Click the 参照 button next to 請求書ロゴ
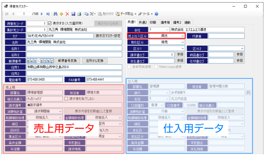The height and width of the screenshot is (156, 266). tap(180, 55)
